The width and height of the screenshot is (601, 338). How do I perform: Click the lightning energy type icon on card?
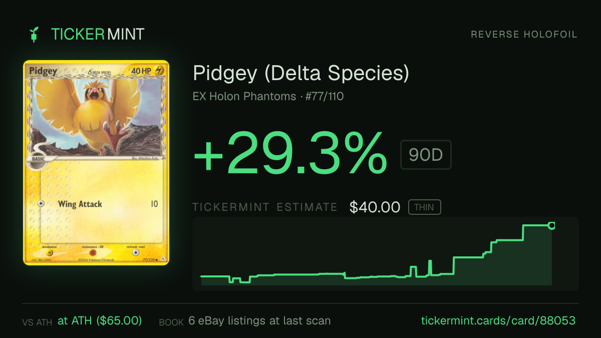pos(157,71)
